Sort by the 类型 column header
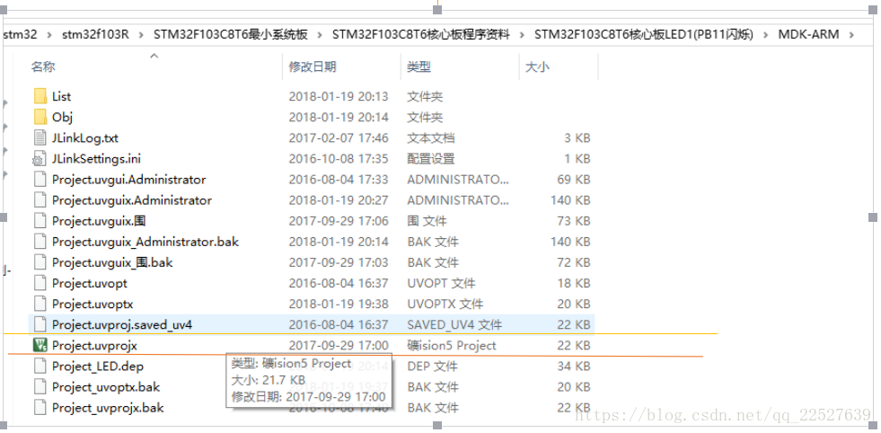 (419, 66)
